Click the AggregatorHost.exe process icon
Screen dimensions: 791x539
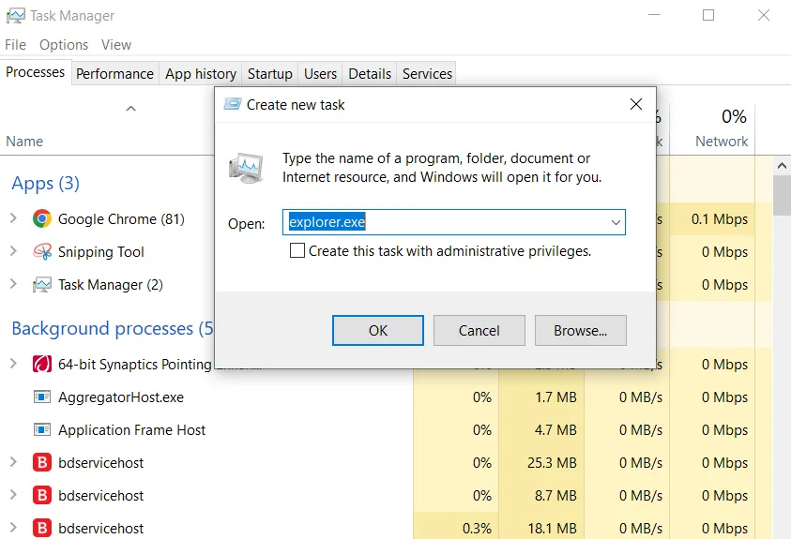(x=42, y=397)
